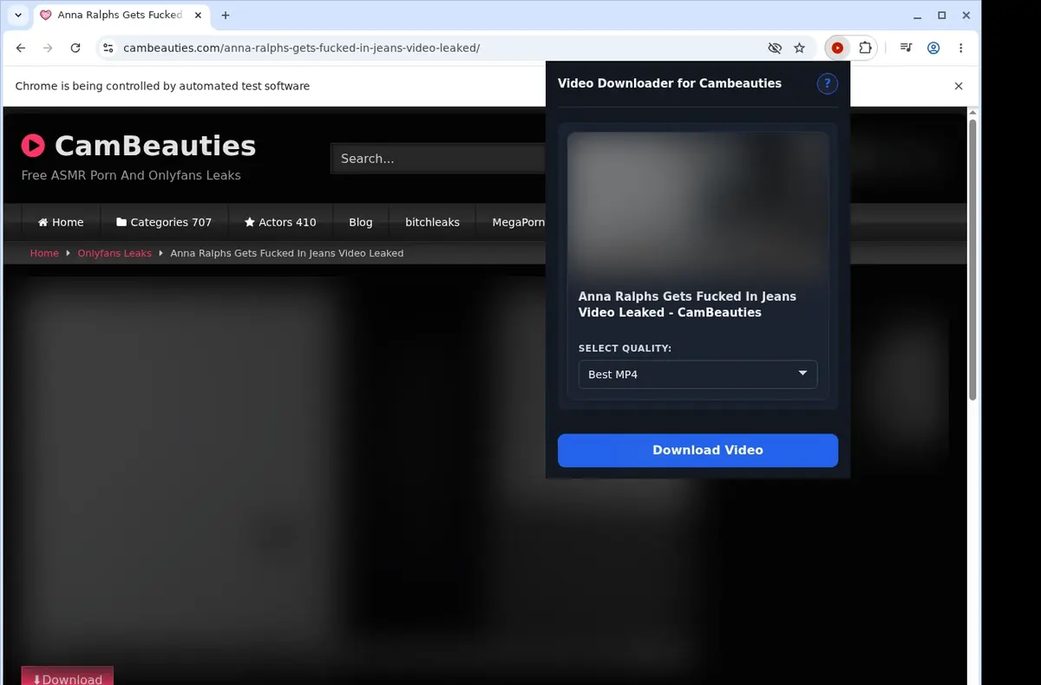Click the help question mark in downloader popup
Viewport: 1041px width, 685px height.
coord(828,83)
